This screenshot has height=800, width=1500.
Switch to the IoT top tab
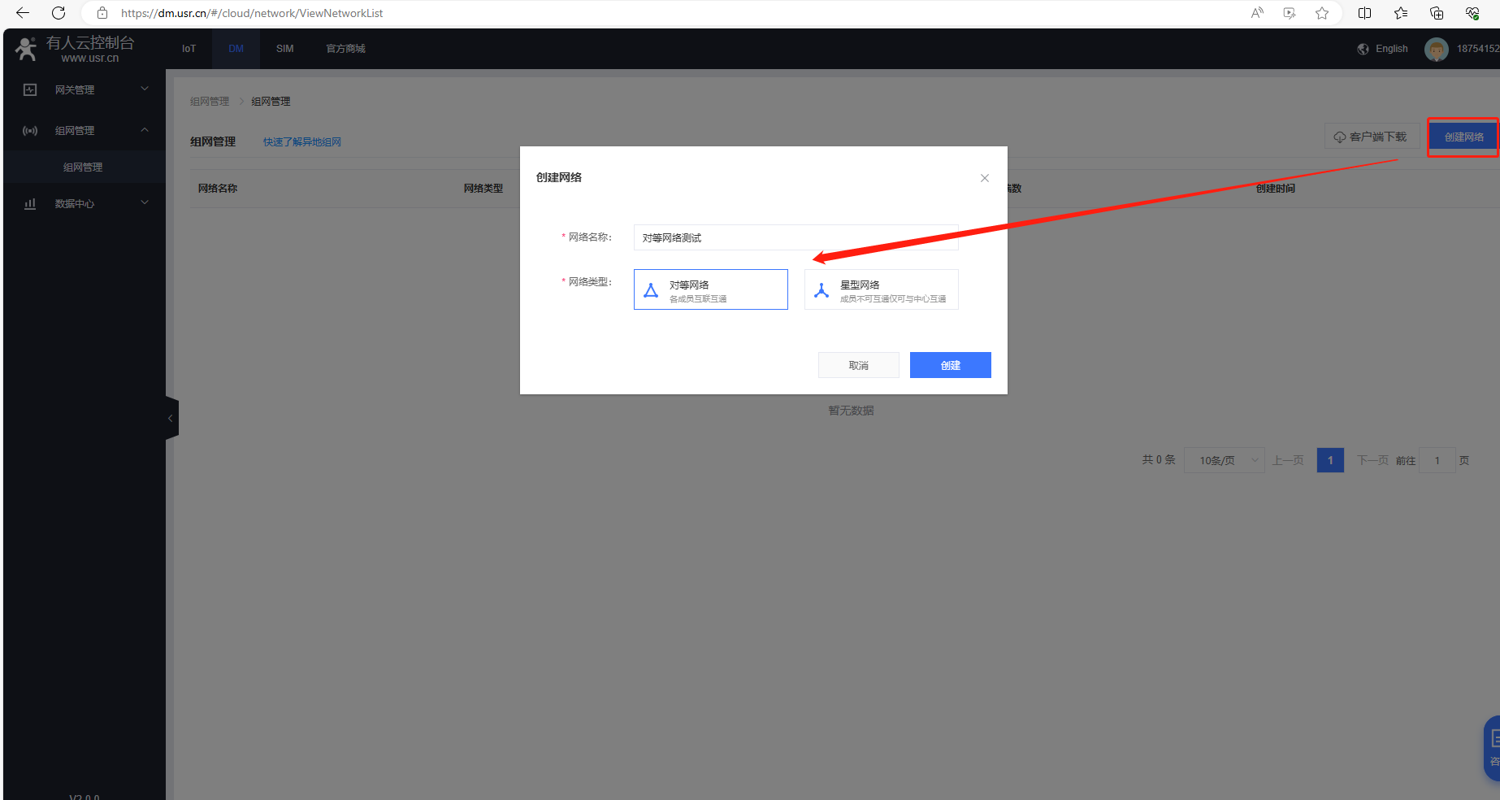(189, 49)
